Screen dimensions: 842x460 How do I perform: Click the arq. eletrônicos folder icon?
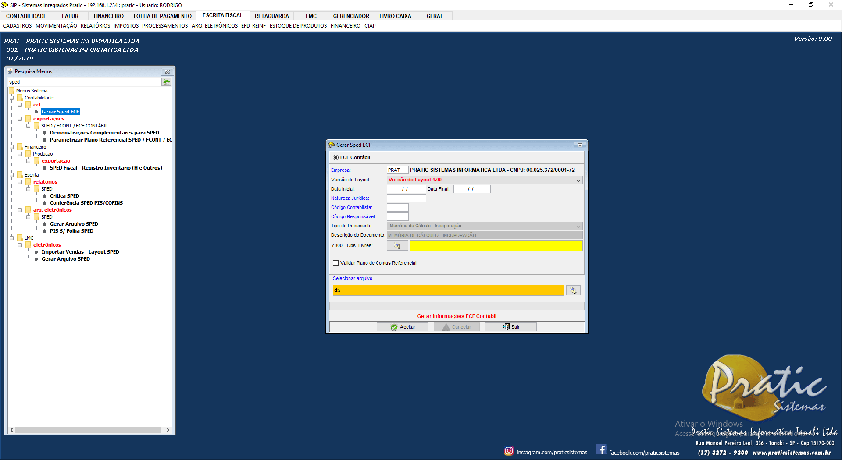coord(29,210)
